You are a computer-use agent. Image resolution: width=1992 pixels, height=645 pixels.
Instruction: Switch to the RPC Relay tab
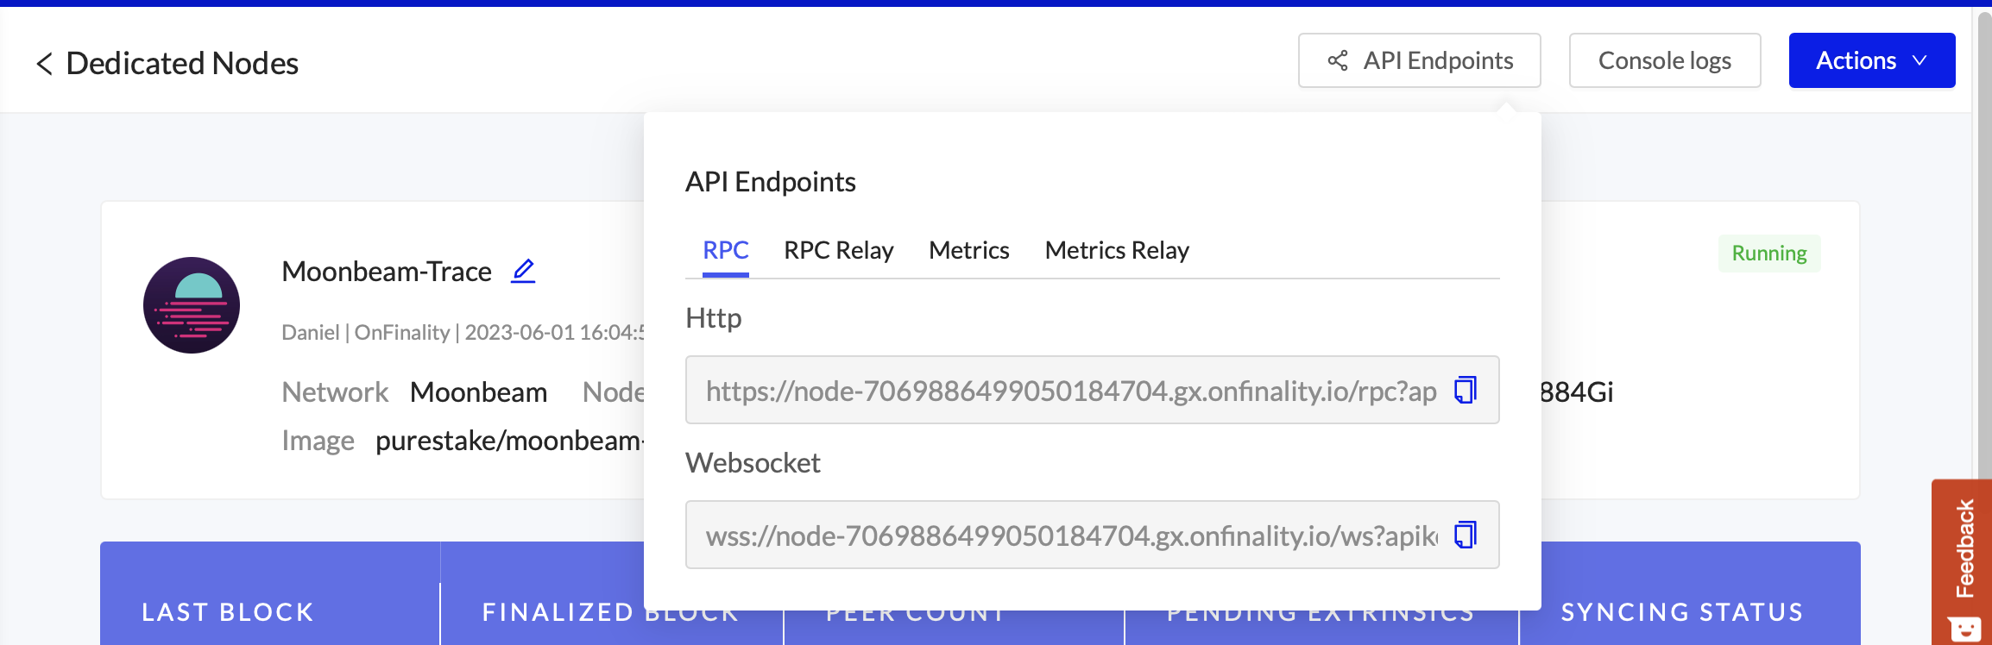coord(838,250)
